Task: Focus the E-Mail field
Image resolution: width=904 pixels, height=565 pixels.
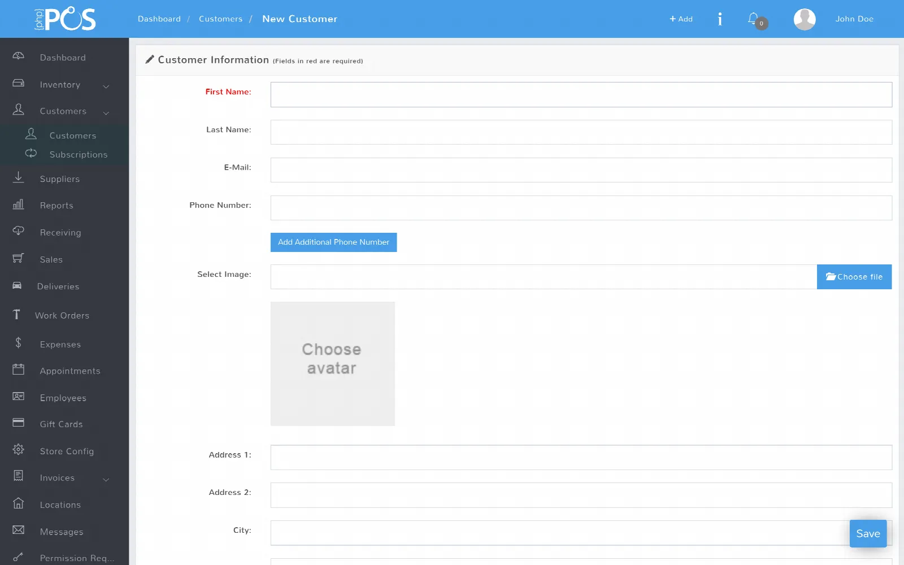Action: (581, 170)
